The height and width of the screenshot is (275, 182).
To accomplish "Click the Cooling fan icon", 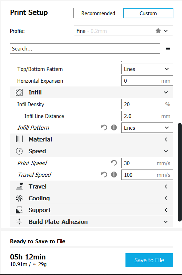I will 19,198.
